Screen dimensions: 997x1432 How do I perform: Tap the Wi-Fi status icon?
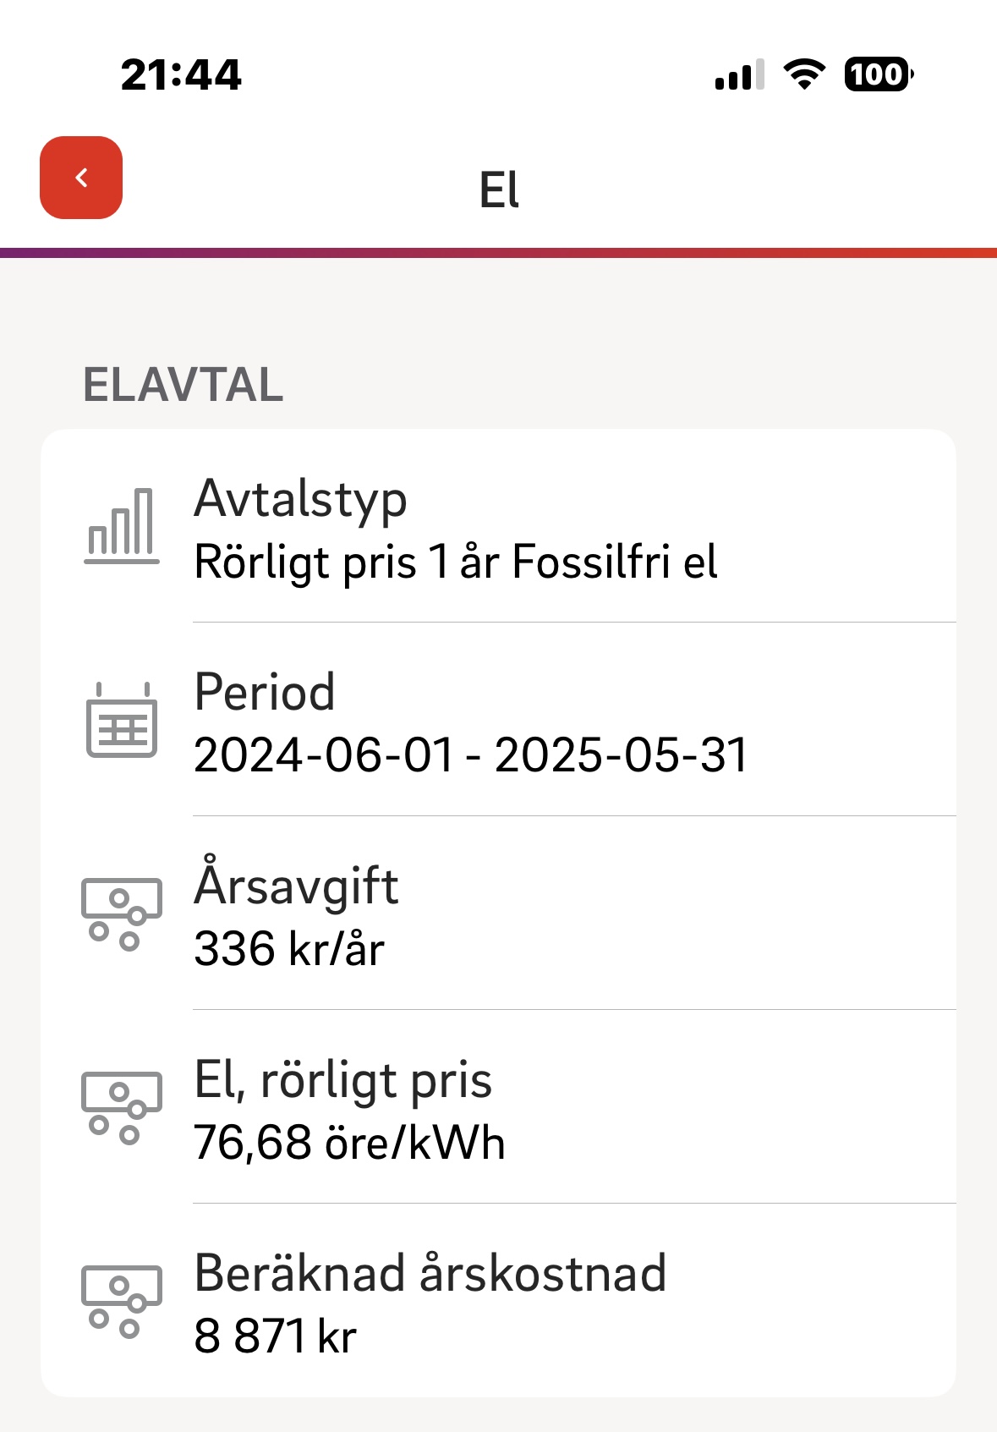coord(804,74)
